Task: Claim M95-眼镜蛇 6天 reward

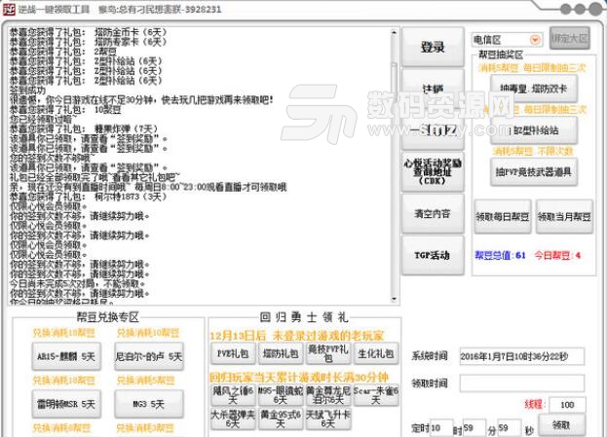Action: pyautogui.click(x=281, y=395)
